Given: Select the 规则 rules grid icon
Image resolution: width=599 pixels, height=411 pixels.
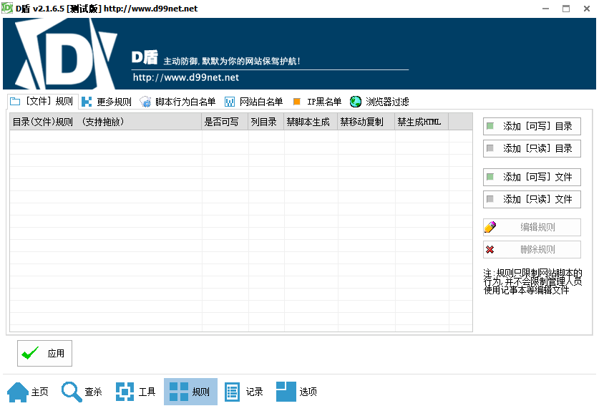Looking at the screenshot, I should pos(179,392).
